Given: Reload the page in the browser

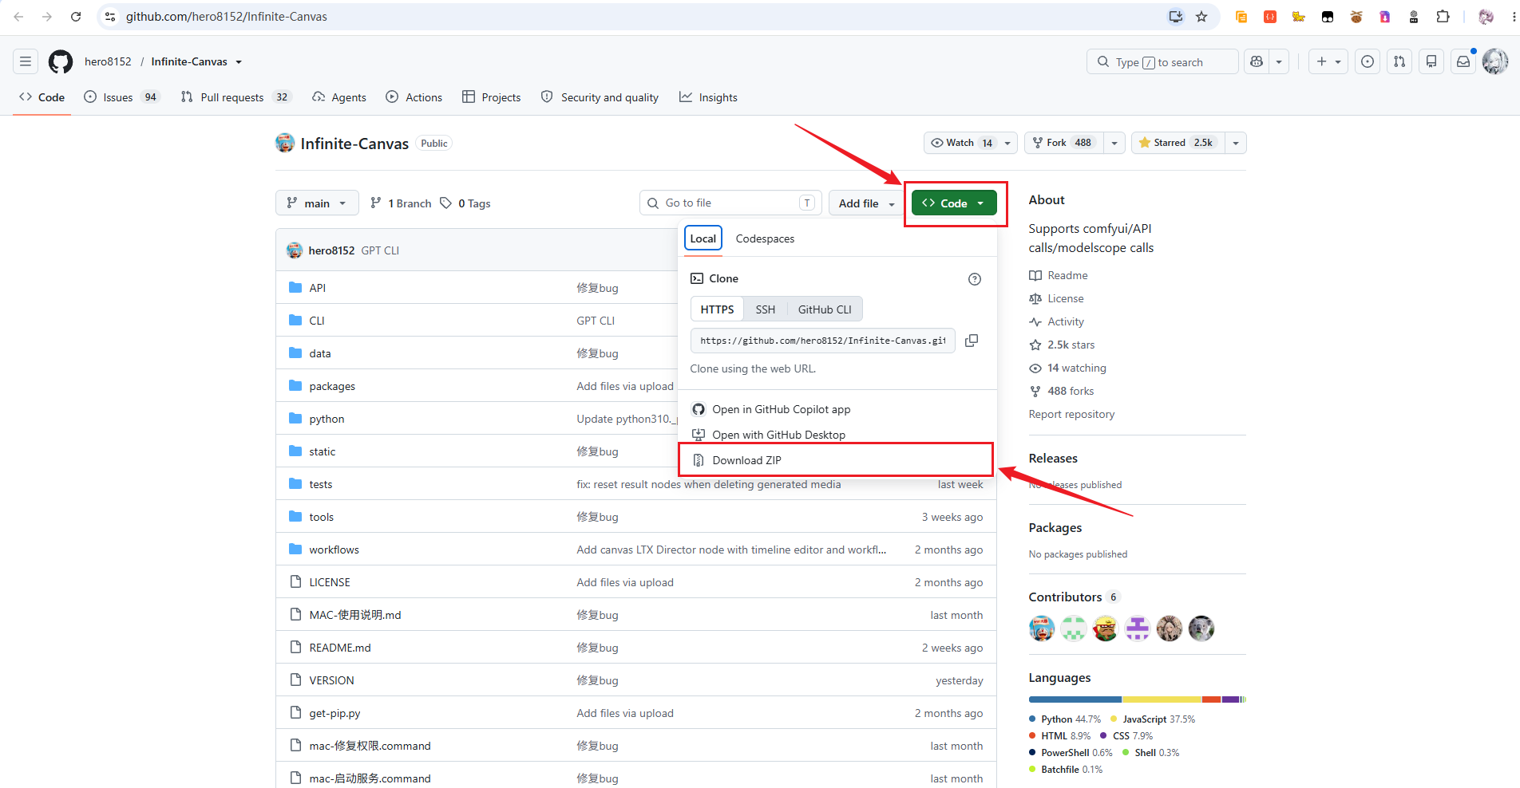Looking at the screenshot, I should point(76,17).
